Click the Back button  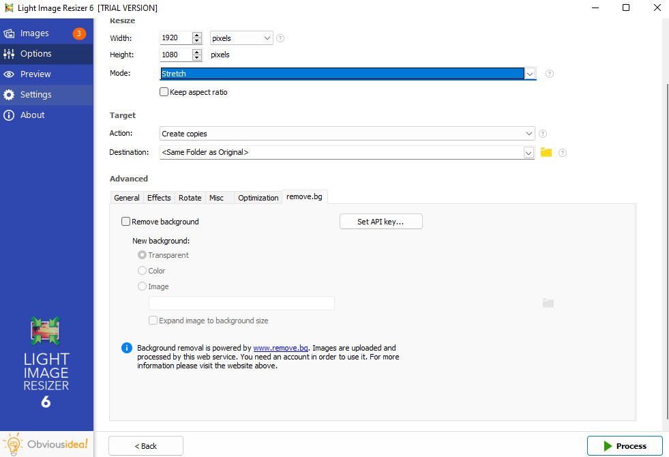tap(146, 446)
